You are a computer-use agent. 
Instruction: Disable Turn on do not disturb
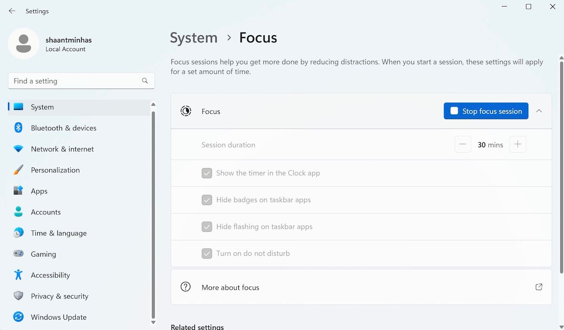207,253
